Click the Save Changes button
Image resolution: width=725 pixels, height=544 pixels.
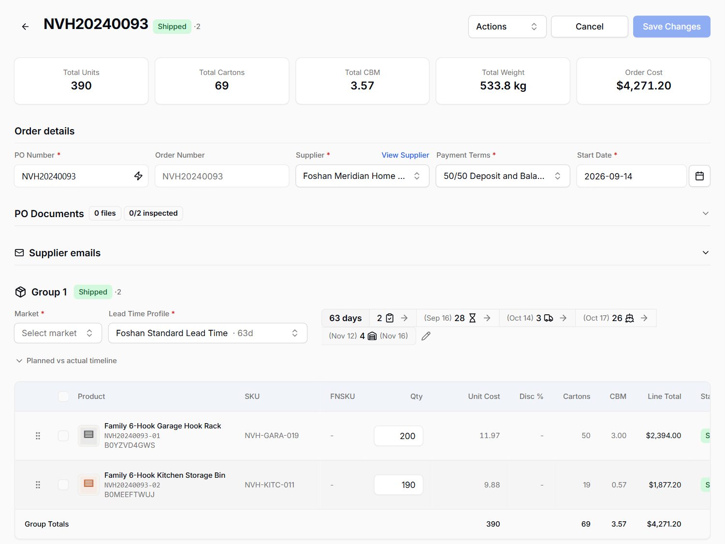tap(672, 27)
